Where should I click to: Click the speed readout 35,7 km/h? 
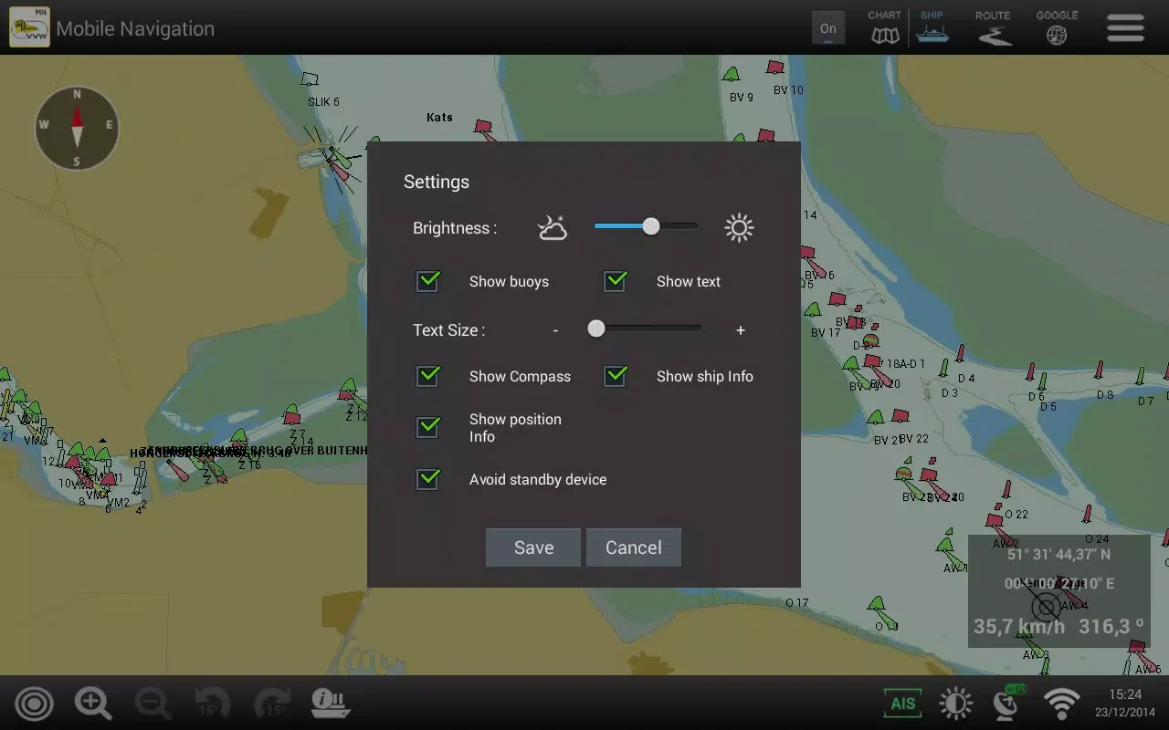(x=1019, y=626)
